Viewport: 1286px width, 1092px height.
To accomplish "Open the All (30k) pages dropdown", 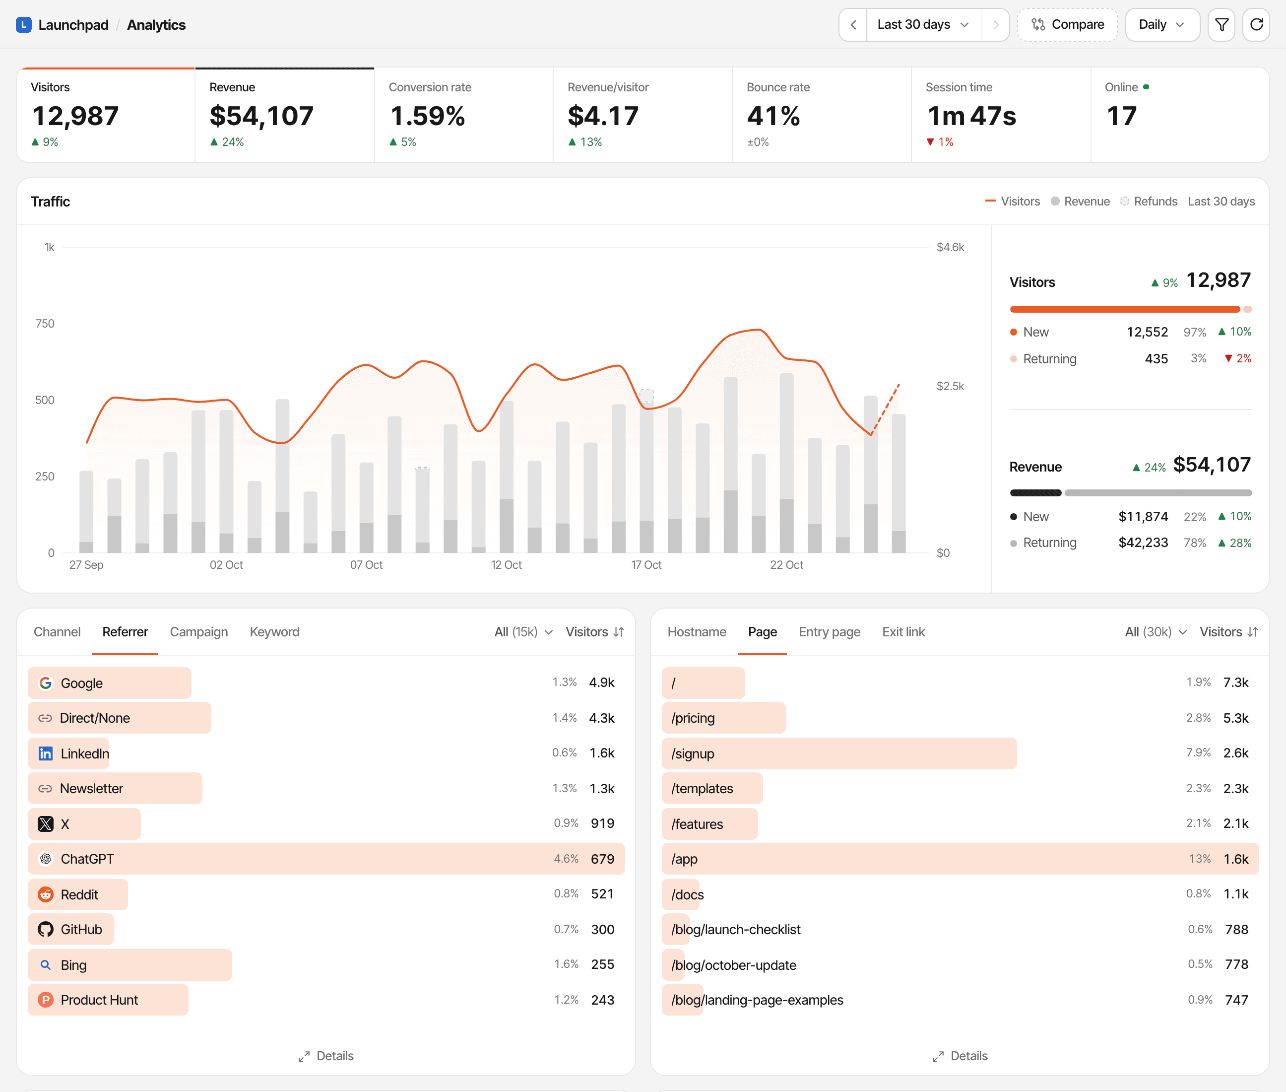I will [1156, 632].
